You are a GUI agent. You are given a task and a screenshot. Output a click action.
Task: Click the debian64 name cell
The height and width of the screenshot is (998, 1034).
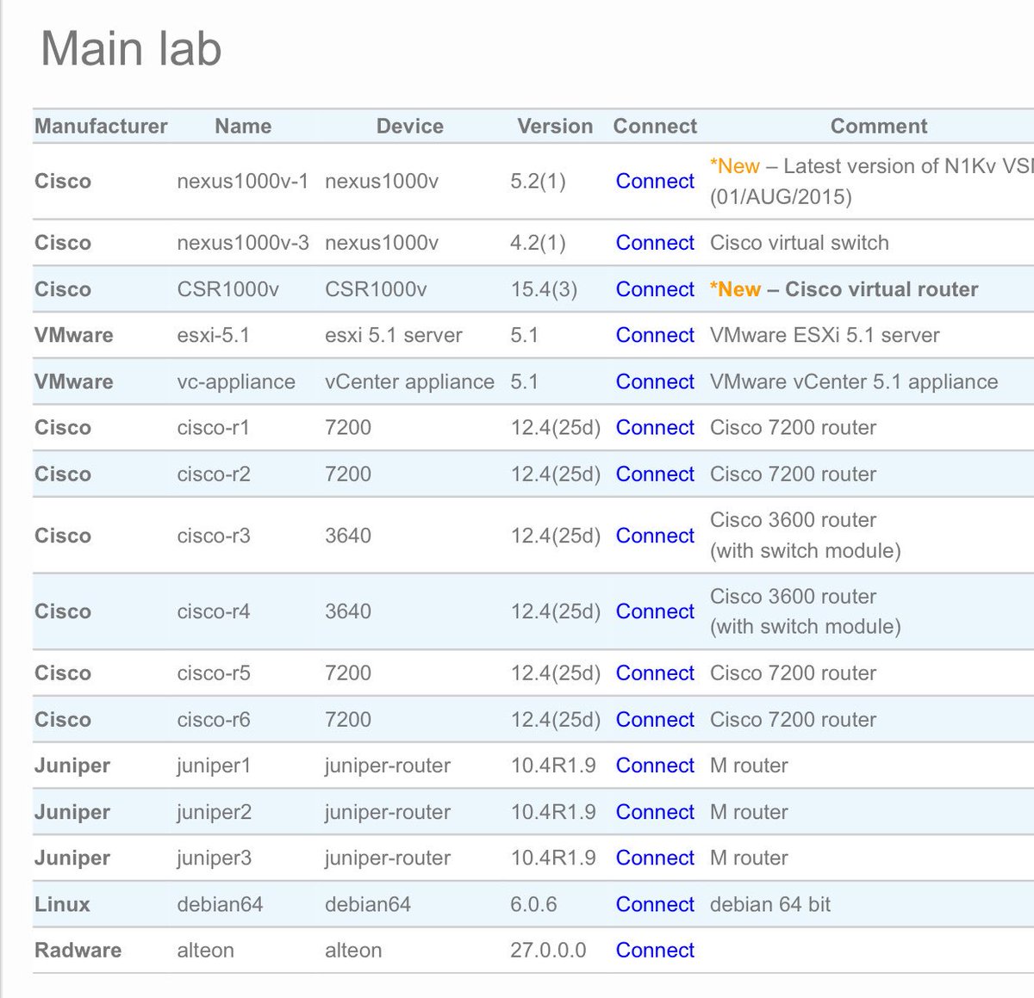pos(220,904)
